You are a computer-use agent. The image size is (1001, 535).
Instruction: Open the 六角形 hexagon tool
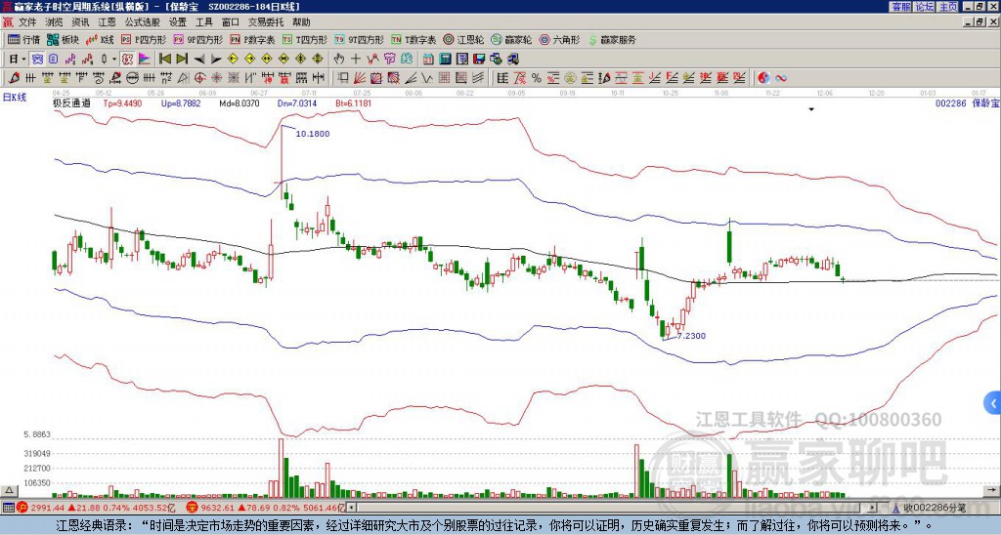(559, 39)
